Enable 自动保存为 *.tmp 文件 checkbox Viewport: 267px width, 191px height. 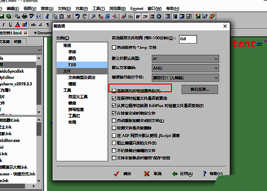coord(115,48)
